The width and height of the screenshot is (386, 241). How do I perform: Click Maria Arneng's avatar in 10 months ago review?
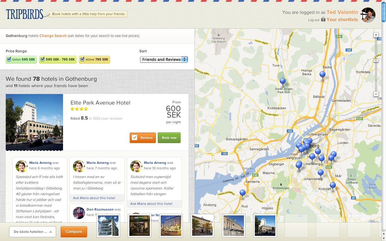[x=136, y=166]
